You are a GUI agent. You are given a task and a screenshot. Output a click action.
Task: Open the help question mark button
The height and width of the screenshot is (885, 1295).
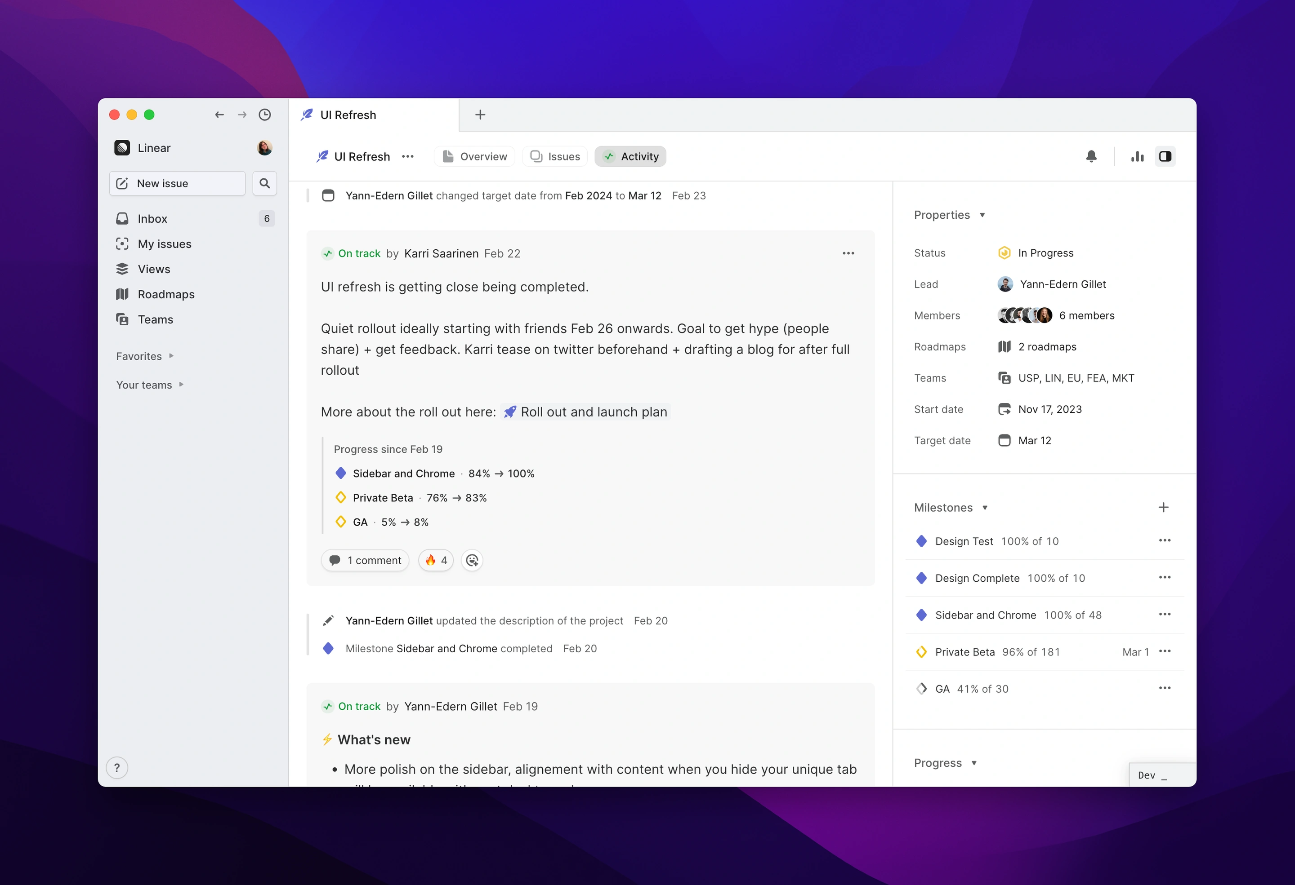[x=117, y=768]
